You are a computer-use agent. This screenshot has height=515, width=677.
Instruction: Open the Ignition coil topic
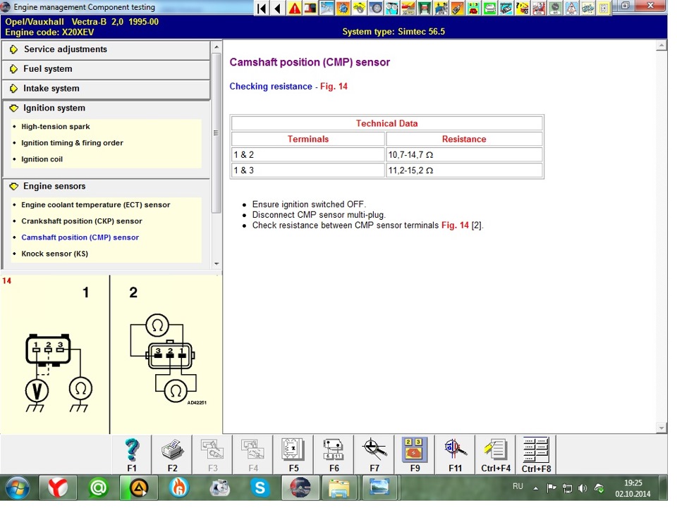(42, 159)
